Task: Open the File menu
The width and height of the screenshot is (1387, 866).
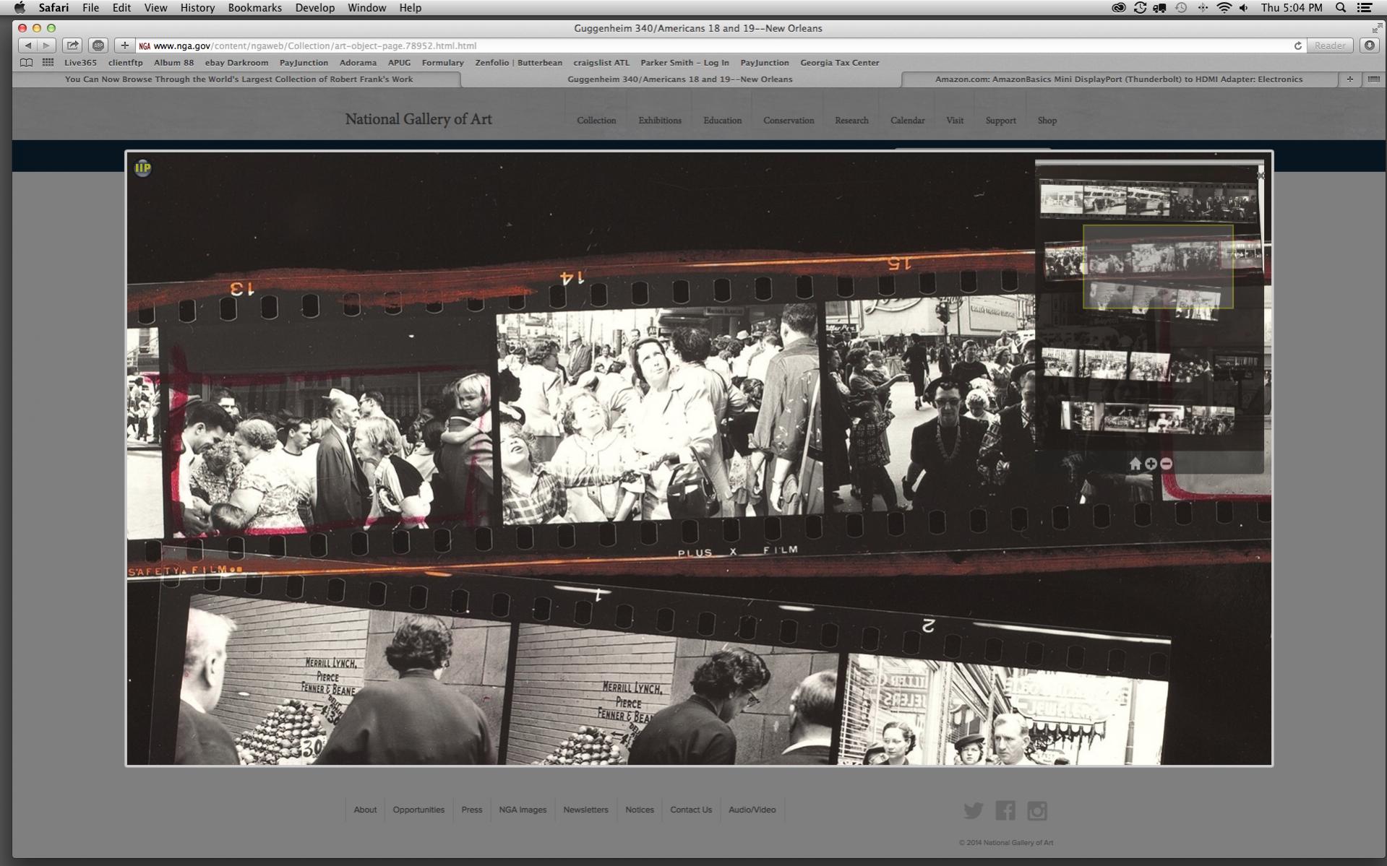Action: (90, 8)
